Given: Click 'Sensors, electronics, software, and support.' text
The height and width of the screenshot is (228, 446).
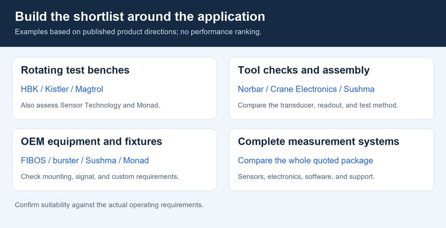Looking at the screenshot, I should (x=306, y=177).
